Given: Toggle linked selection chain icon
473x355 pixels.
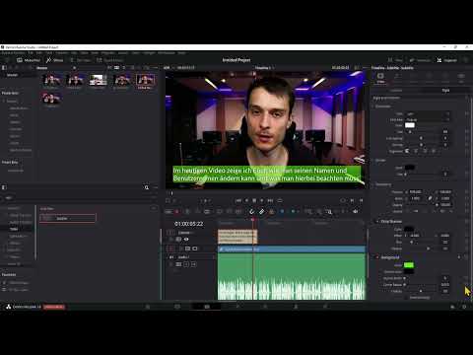Looking at the screenshot, I should pyautogui.click(x=261, y=212).
